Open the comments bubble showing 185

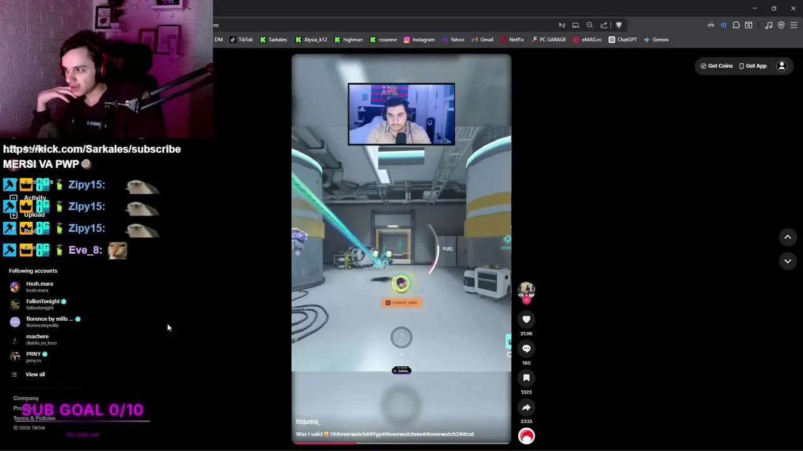click(x=526, y=349)
